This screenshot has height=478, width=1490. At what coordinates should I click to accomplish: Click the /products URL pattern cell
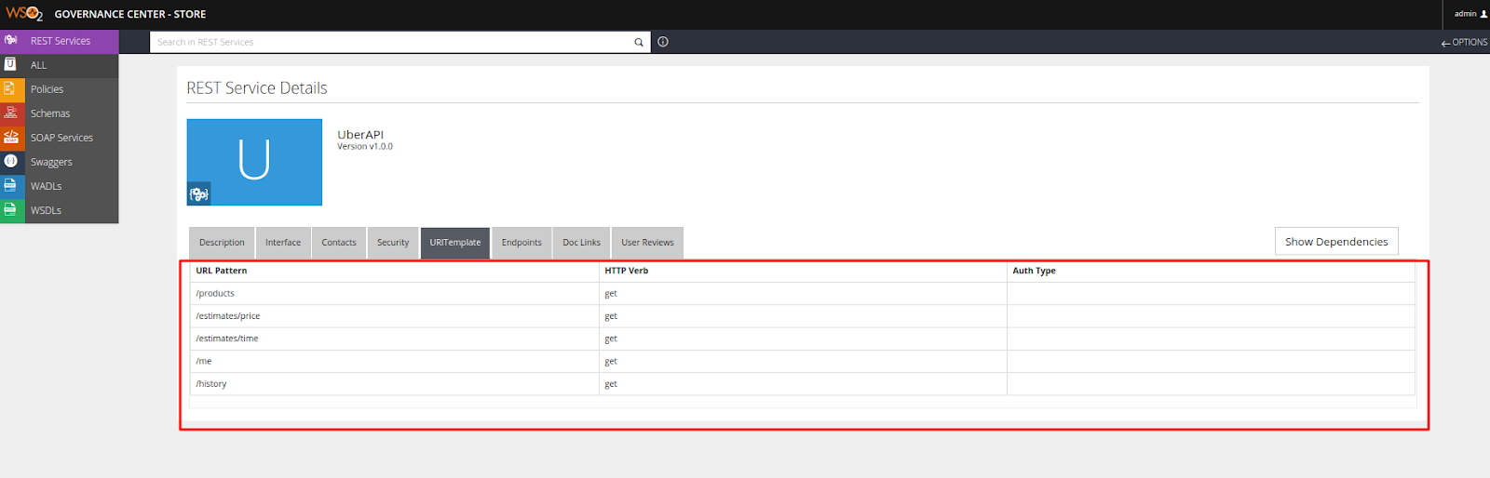click(x=395, y=294)
